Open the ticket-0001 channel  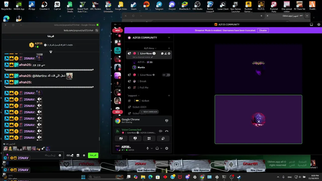pyautogui.click(x=149, y=107)
